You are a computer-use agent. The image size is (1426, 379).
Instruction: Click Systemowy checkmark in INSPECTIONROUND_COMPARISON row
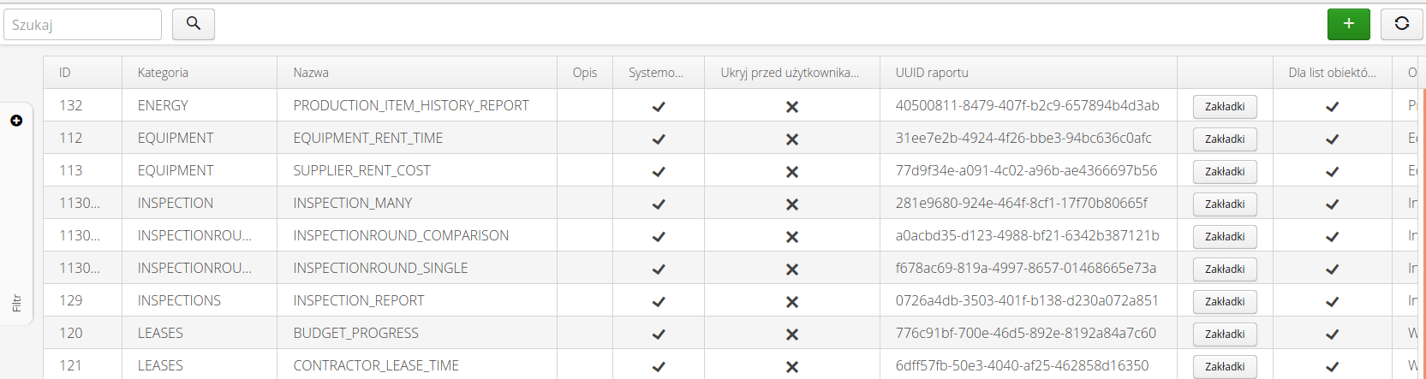point(659,237)
